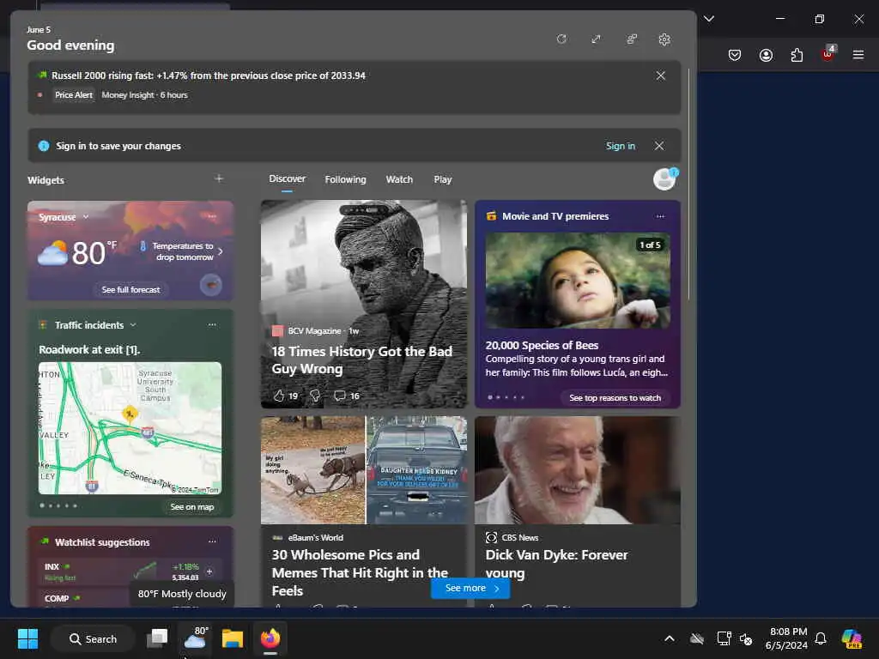The image size is (879, 659).
Task: Click the taskbar clock and date
Action: click(x=786, y=638)
